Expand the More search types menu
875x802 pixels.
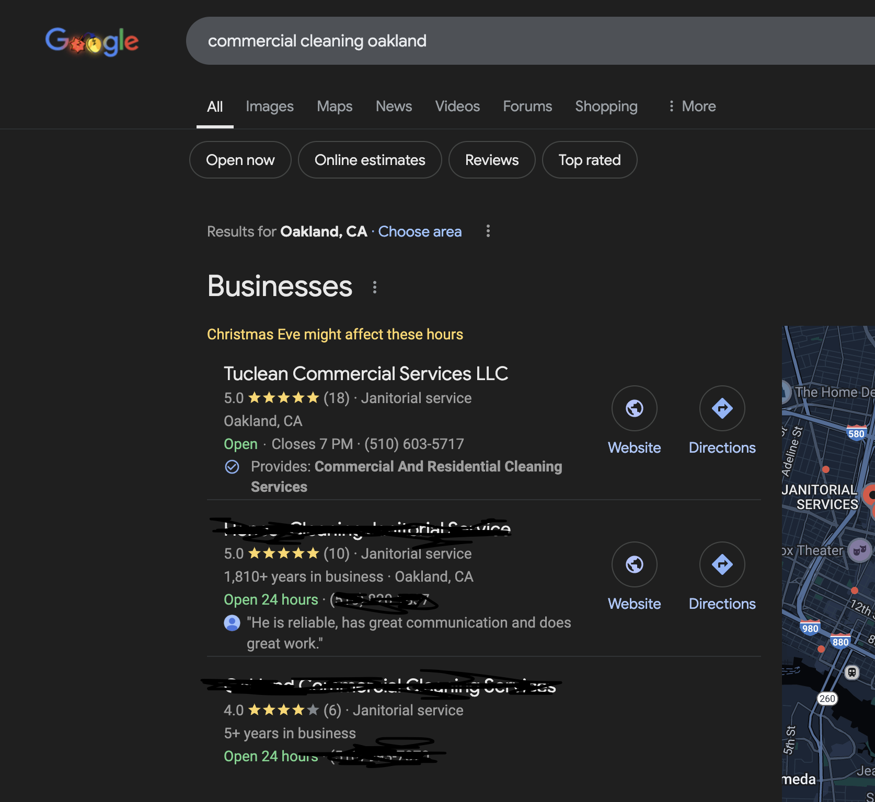pos(692,107)
